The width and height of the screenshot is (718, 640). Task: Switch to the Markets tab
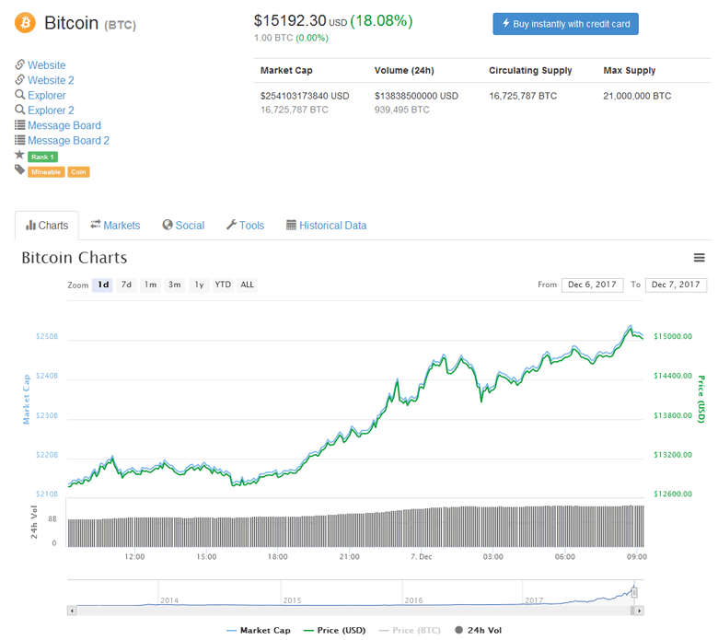[115, 226]
